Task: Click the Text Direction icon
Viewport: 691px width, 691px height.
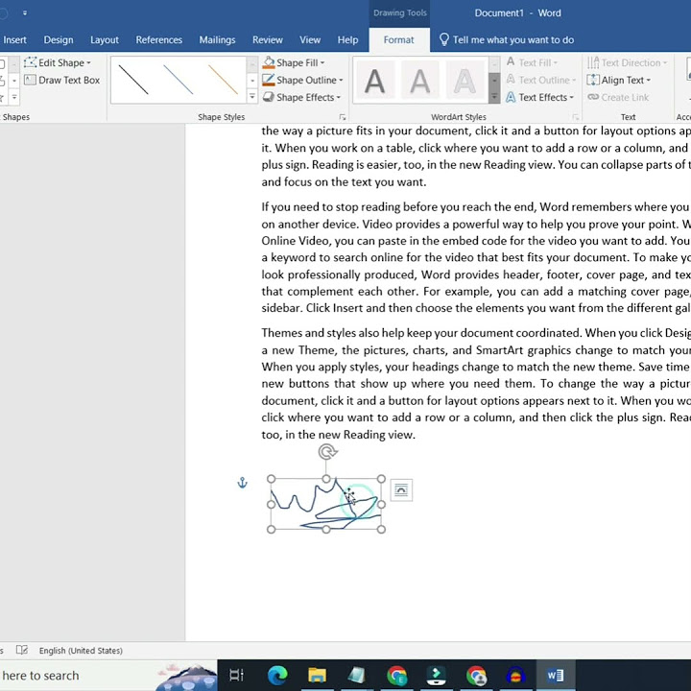Action: 593,62
